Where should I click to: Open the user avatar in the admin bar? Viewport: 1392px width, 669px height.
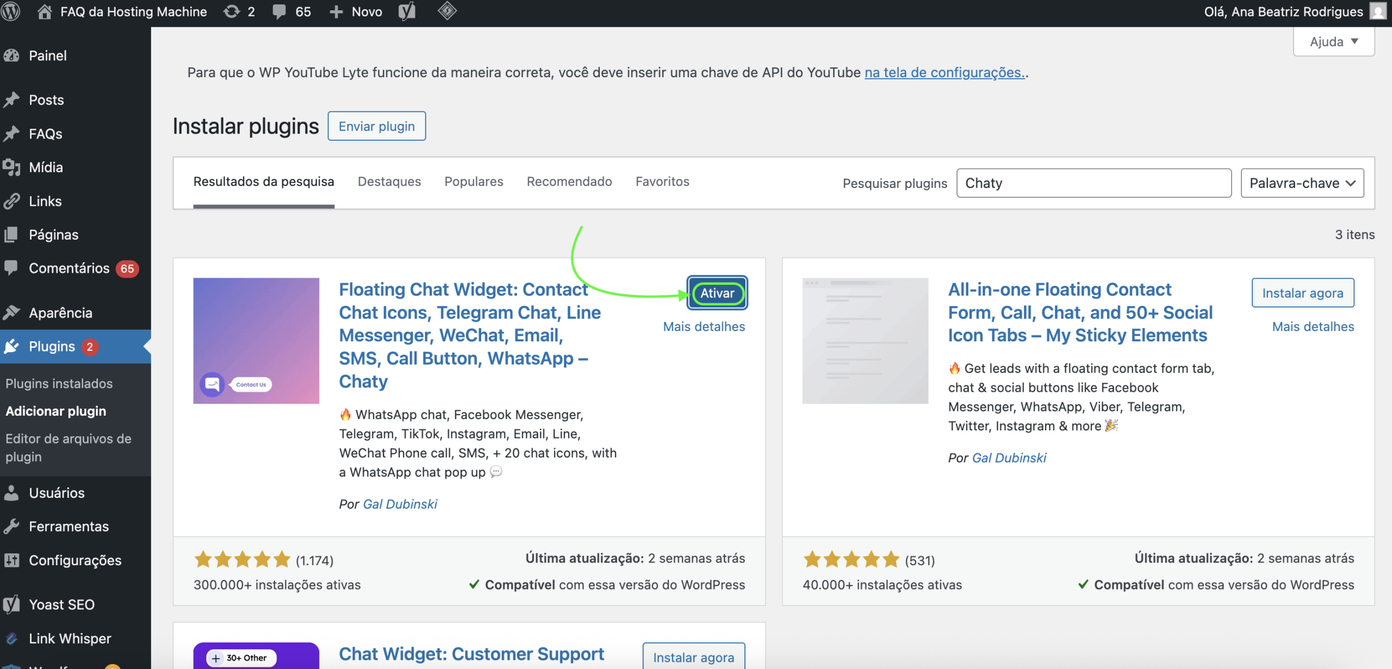(1378, 11)
